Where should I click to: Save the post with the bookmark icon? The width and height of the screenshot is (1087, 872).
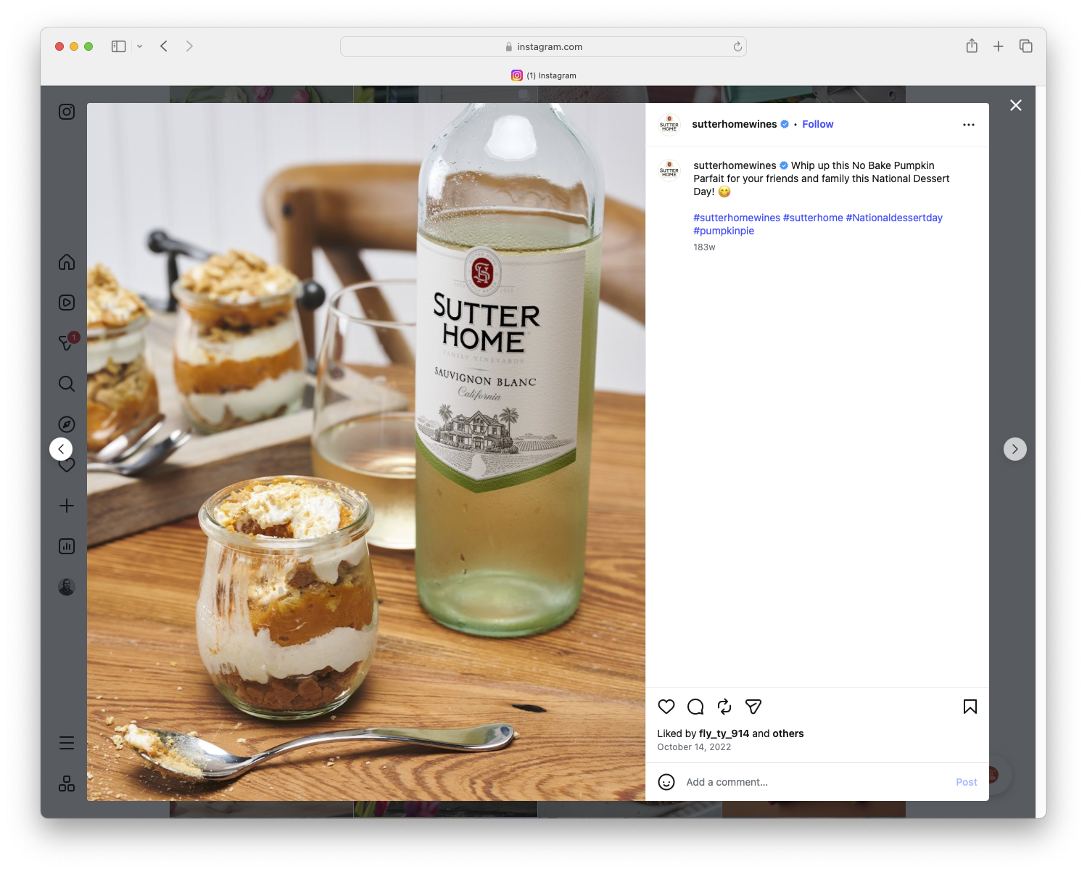point(970,707)
